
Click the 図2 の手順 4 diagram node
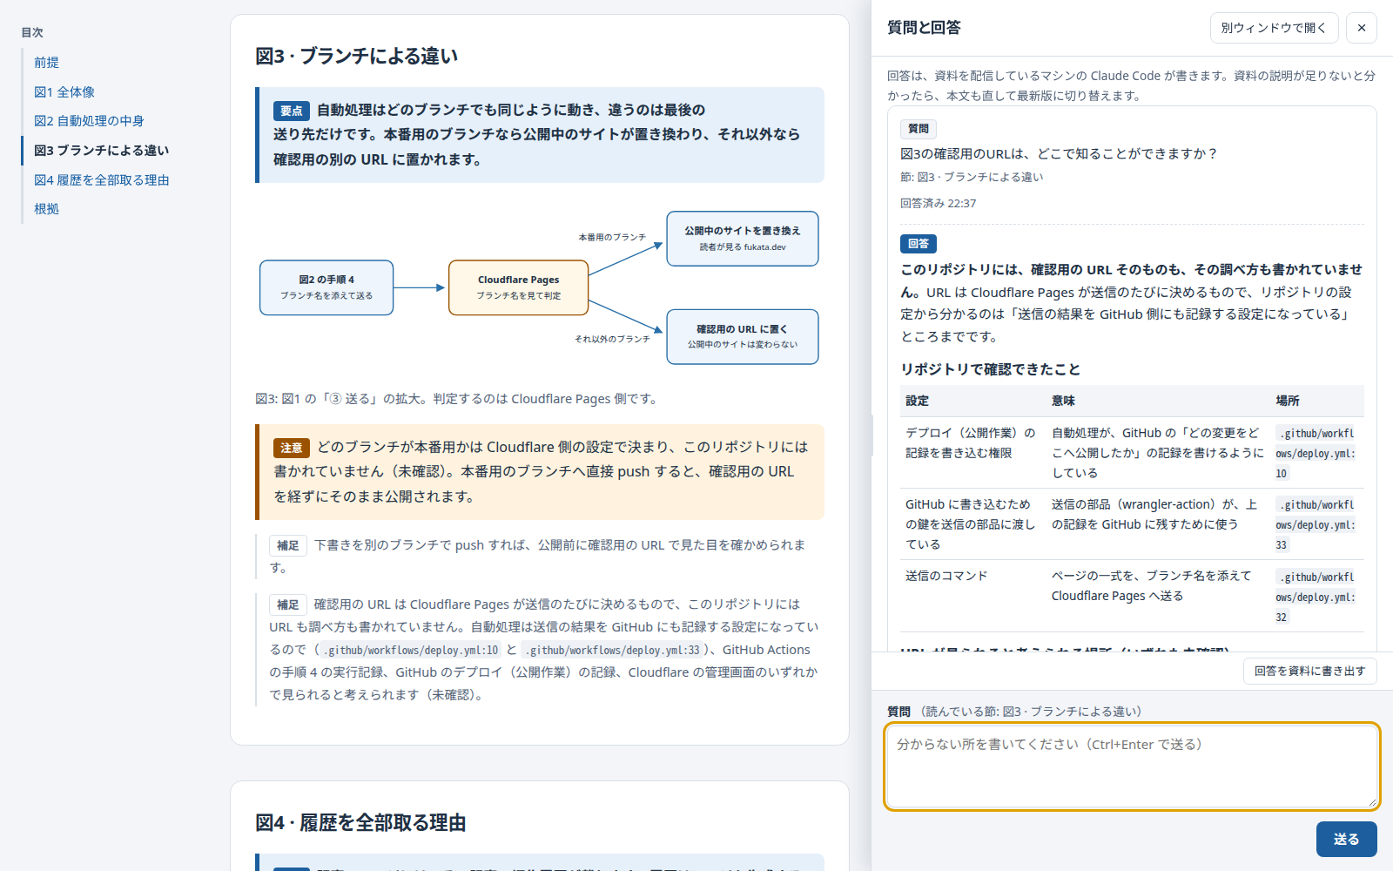(x=326, y=287)
